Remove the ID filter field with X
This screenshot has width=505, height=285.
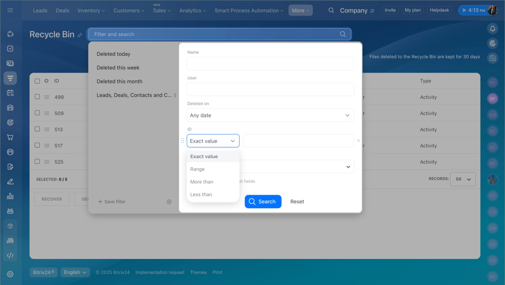(x=358, y=141)
